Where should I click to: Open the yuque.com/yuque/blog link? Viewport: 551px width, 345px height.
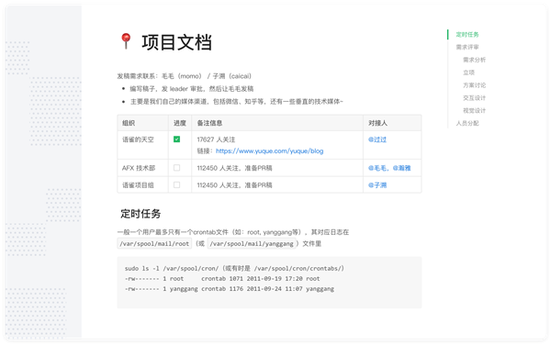click(269, 150)
